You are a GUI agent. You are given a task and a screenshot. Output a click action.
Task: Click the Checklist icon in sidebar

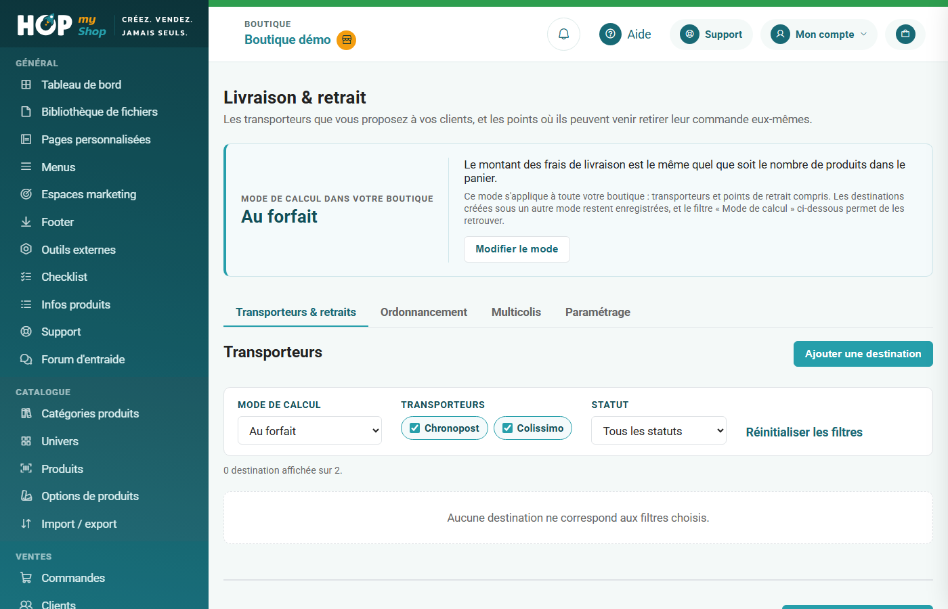coord(26,277)
